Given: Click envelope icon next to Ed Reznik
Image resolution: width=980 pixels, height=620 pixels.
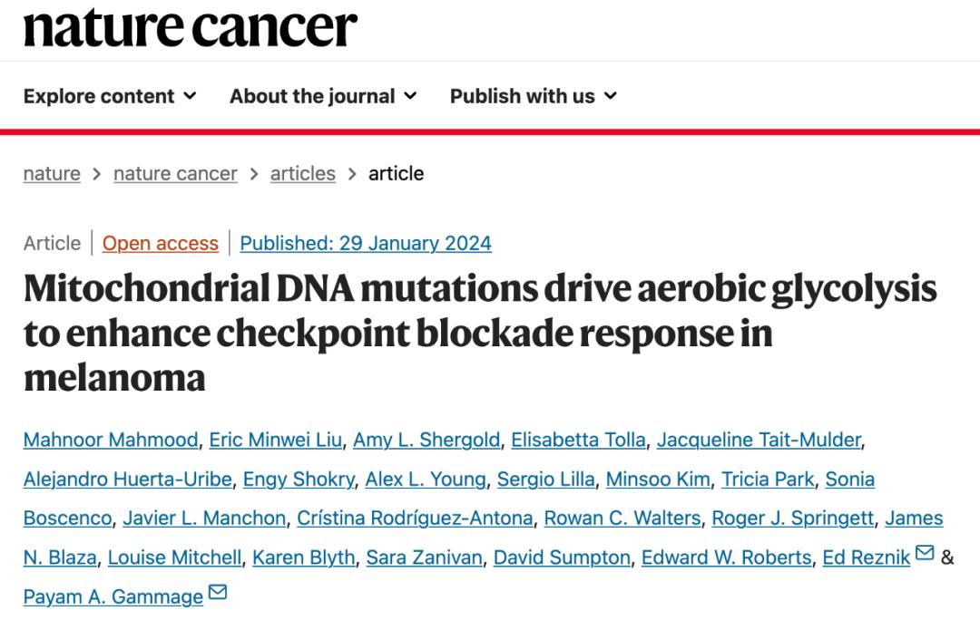Looking at the screenshot, I should pyautogui.click(x=925, y=553).
